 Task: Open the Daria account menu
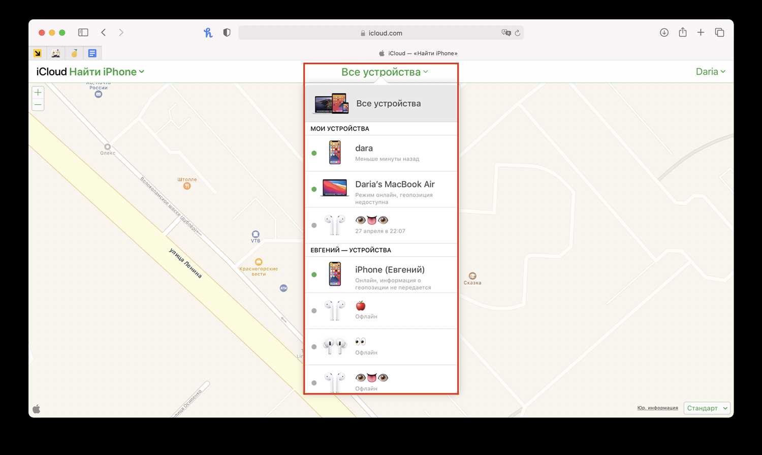pyautogui.click(x=710, y=72)
